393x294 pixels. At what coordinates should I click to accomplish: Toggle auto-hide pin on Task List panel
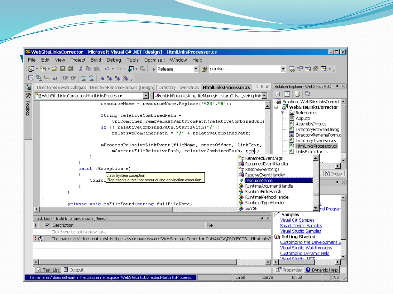click(262, 218)
